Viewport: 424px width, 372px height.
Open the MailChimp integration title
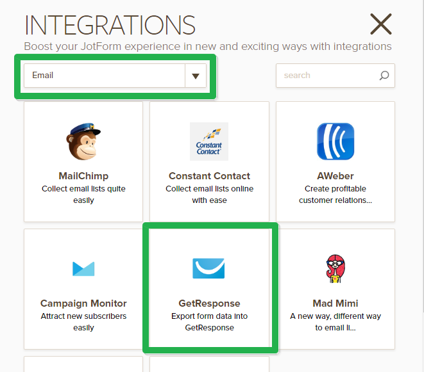click(x=83, y=176)
